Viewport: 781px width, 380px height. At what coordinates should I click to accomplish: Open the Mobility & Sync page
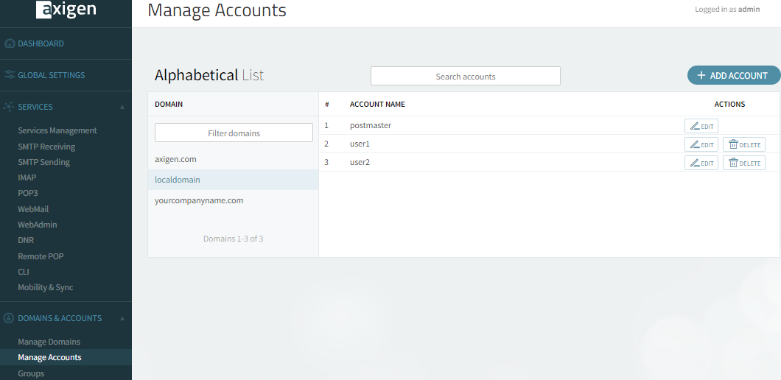coord(46,287)
